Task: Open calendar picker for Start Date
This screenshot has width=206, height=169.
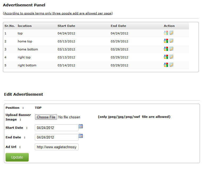Action: [81, 126]
